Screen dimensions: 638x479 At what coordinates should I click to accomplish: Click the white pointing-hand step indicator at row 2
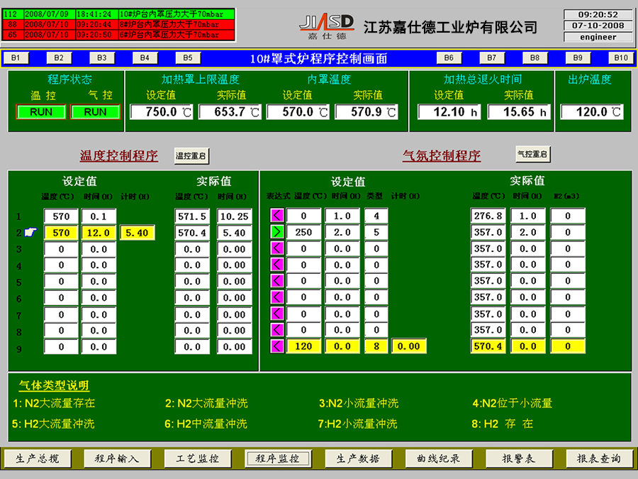point(29,232)
